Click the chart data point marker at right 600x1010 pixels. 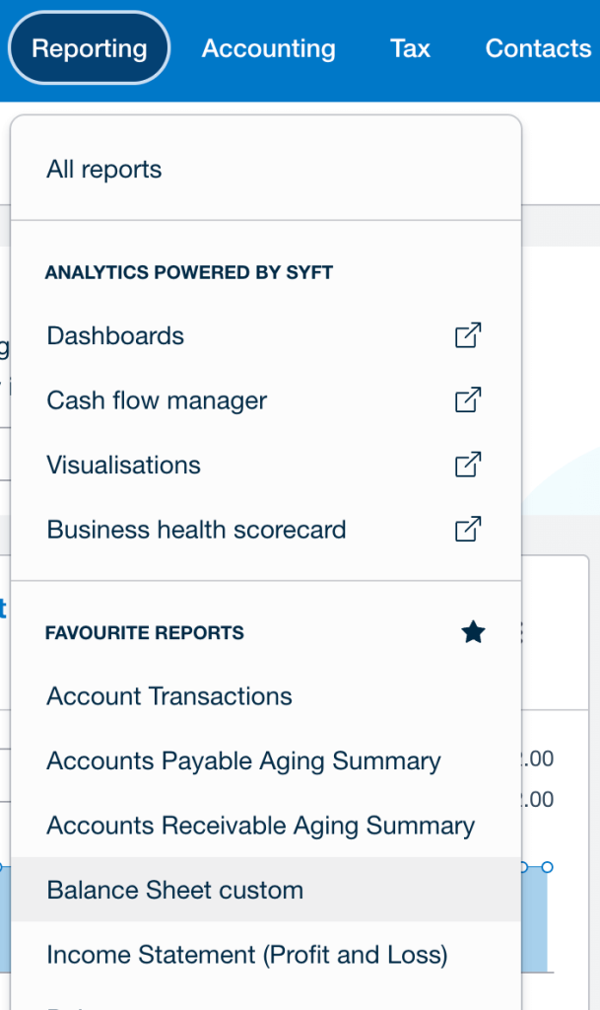point(548,867)
